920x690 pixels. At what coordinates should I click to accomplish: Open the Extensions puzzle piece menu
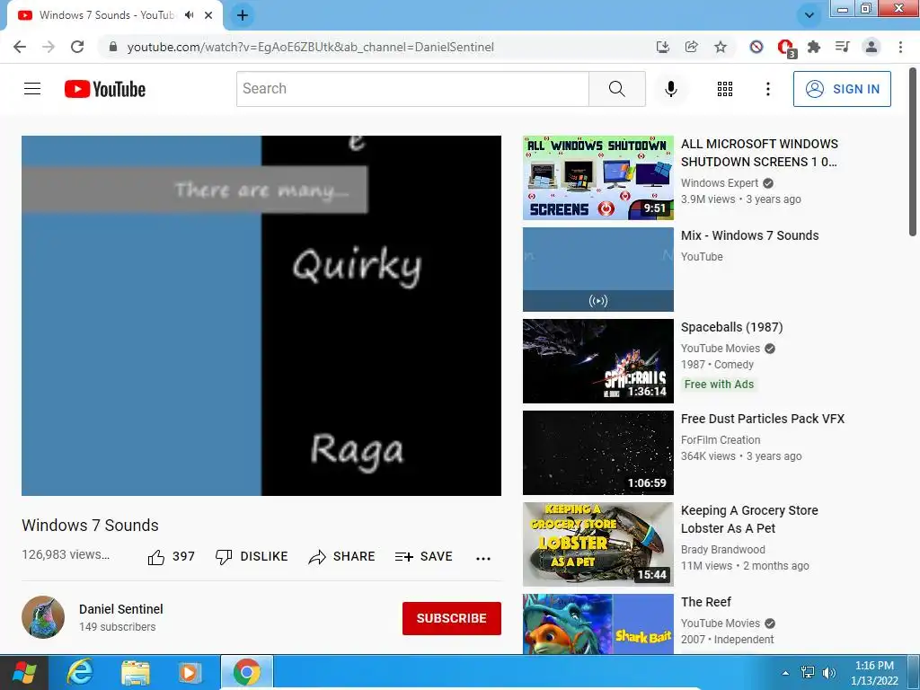click(814, 47)
